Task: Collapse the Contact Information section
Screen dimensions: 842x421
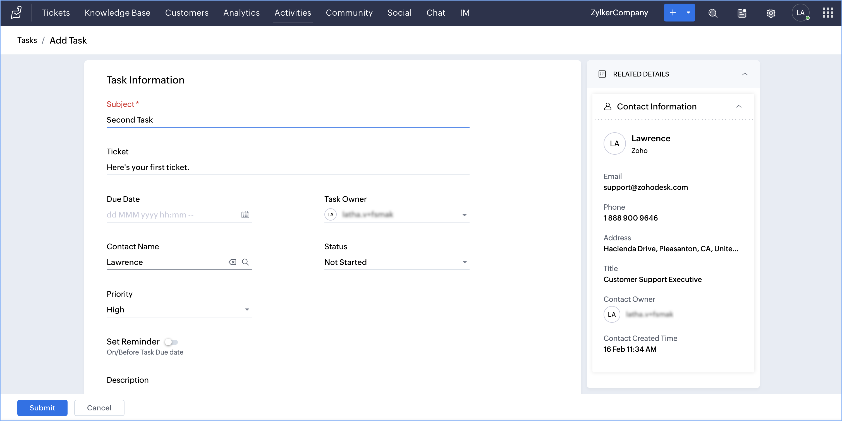Action: [738, 107]
